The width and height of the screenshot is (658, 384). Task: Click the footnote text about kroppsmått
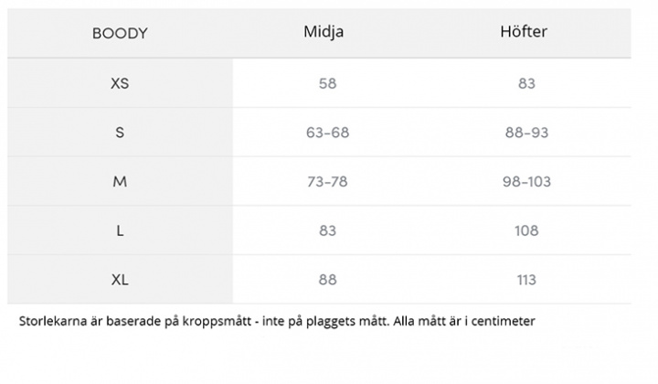(x=277, y=322)
